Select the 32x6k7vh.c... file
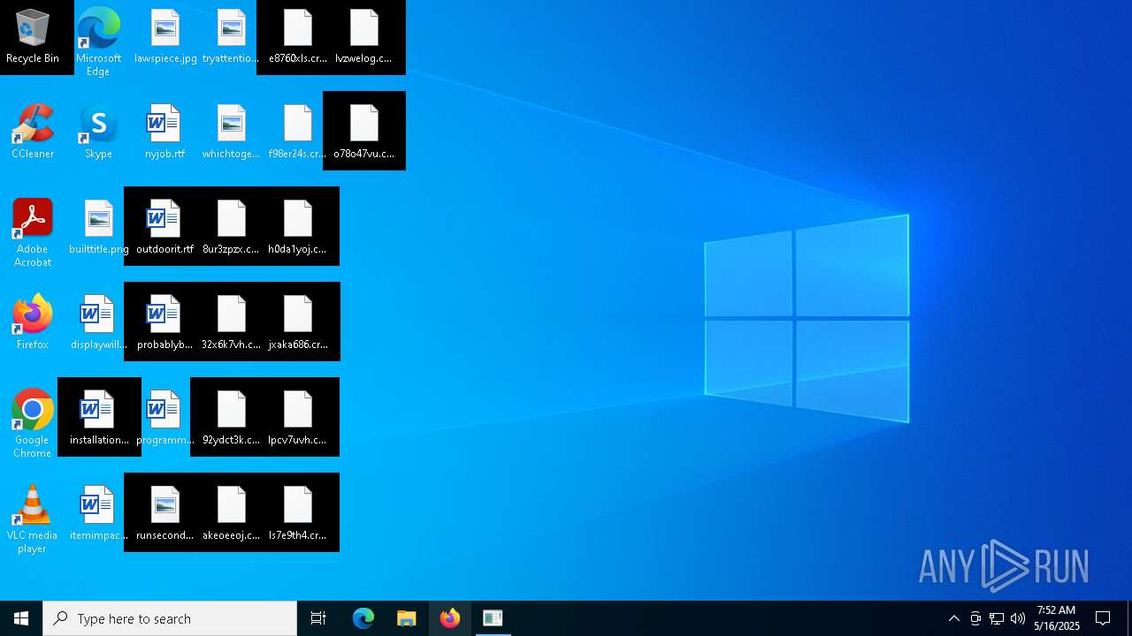Viewport: 1132px width, 636px height. pyautogui.click(x=231, y=323)
